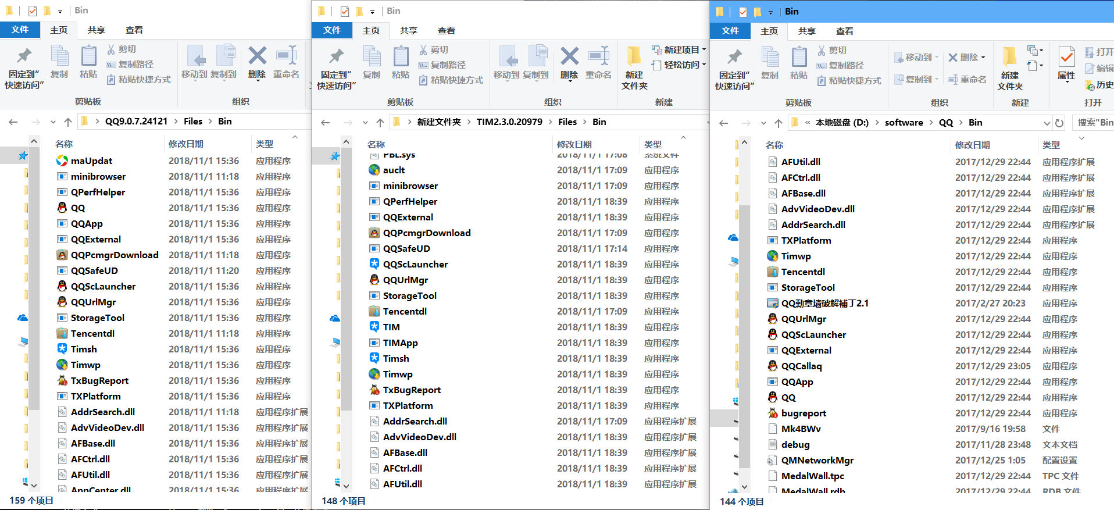Click 剪切 in left window ribbon
This screenshot has width=1114, height=510.
121,49
